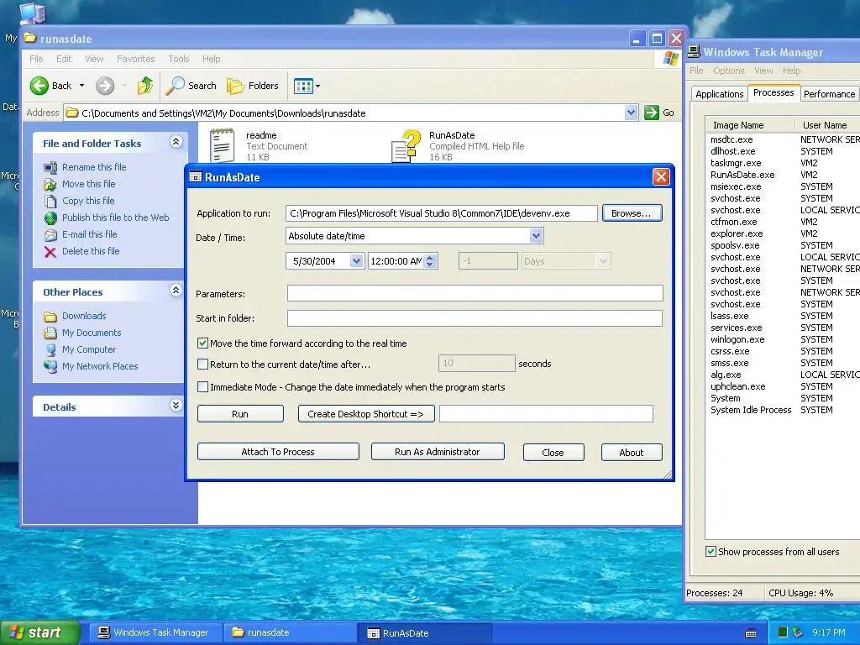Click the Move this file icon

50,184
